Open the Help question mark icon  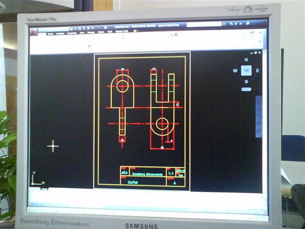point(248,23)
